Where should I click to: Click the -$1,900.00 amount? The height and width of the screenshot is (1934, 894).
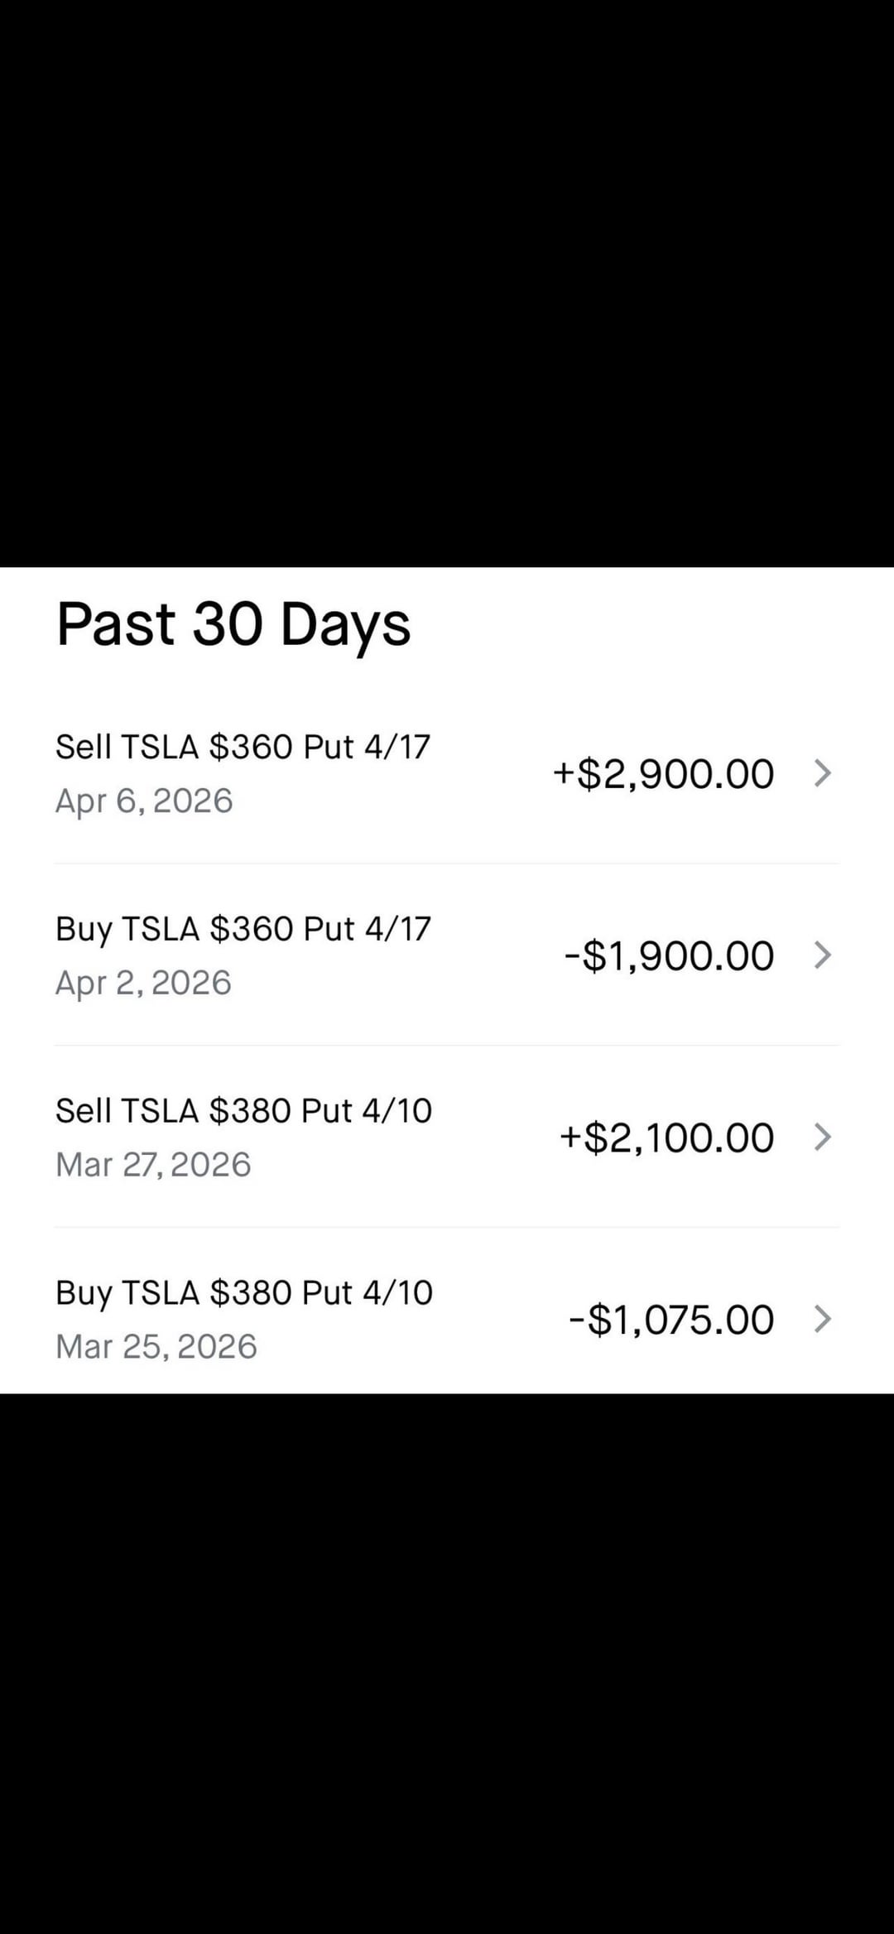coord(669,956)
